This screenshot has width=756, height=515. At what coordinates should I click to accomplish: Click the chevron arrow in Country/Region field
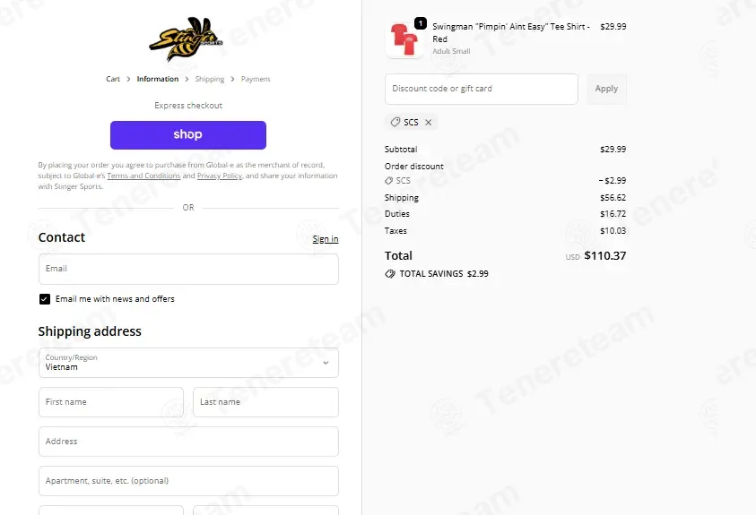[x=326, y=363]
